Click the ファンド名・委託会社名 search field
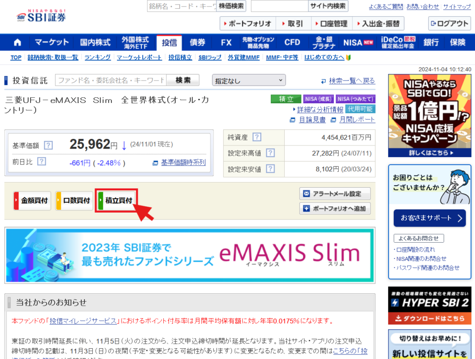The height and width of the screenshot is (359, 475). coord(111,80)
